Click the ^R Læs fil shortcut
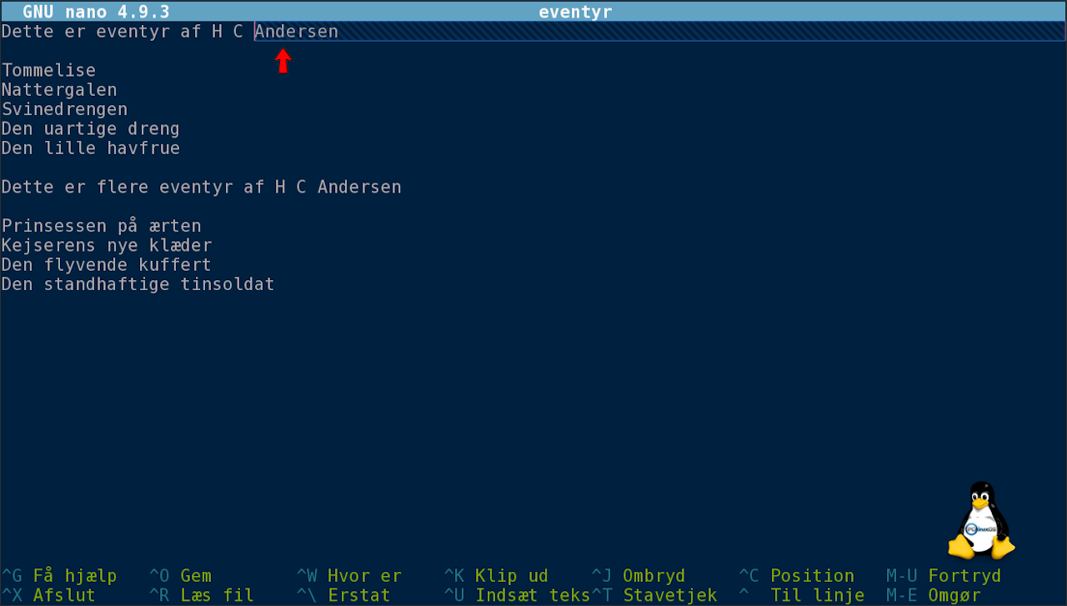This screenshot has height=606, width=1067. (x=201, y=596)
